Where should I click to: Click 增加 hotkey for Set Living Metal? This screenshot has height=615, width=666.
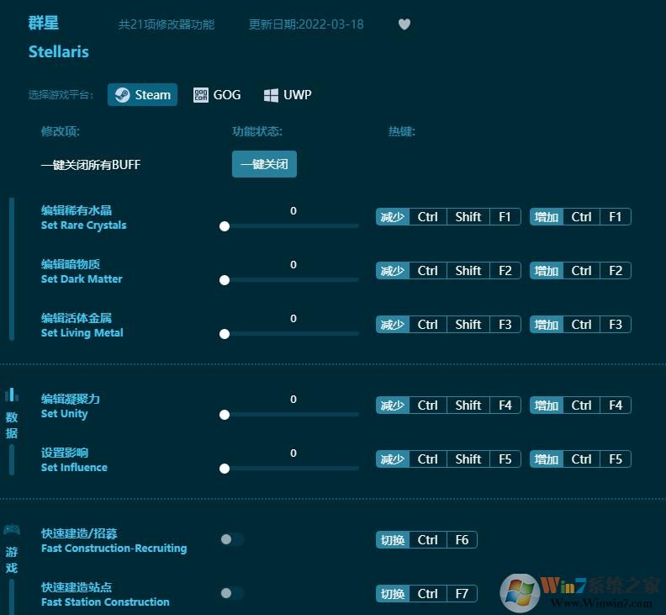click(547, 325)
